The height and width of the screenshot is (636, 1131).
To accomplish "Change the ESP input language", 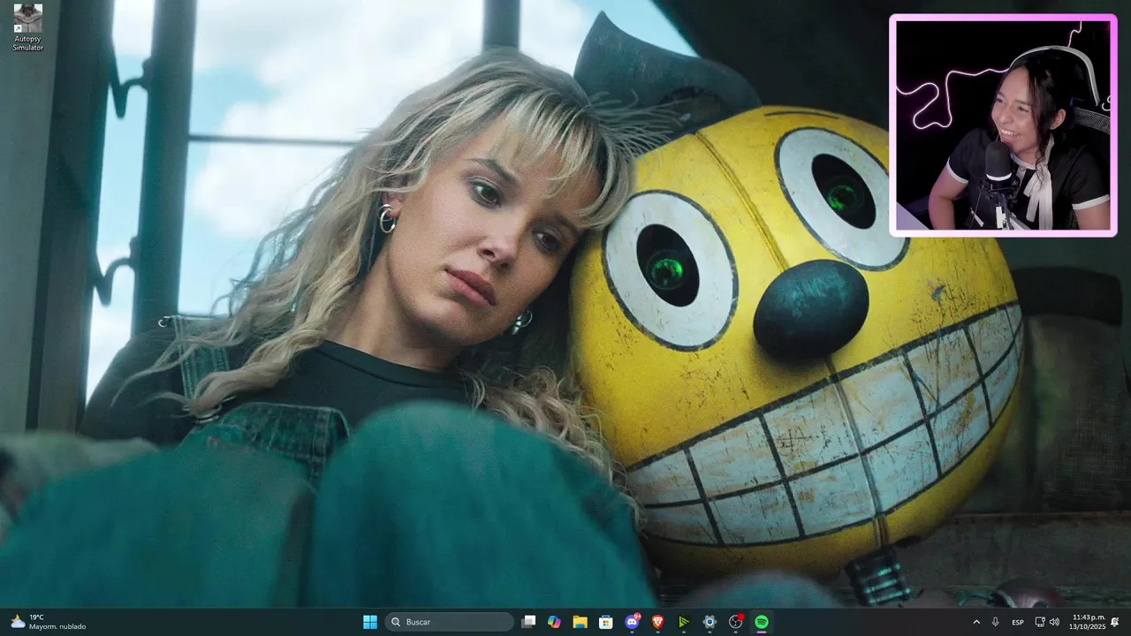I will (1018, 622).
